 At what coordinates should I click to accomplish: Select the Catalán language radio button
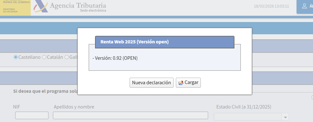pos(44,57)
